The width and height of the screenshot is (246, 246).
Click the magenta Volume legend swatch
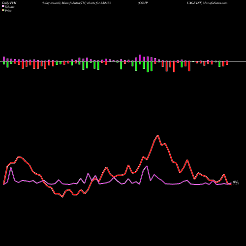point(3,6)
